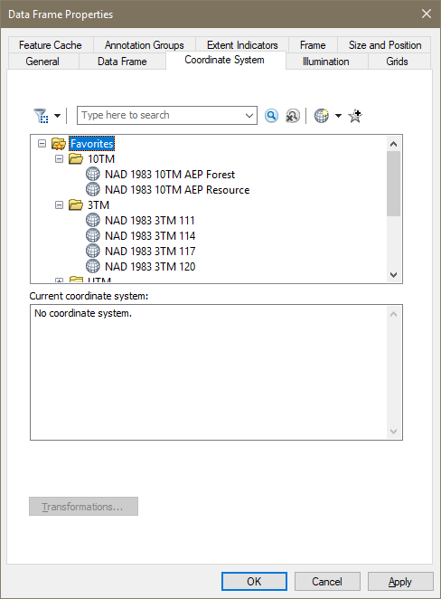
Task: Click globe icon for NAD 1983 3TM 117
Action: click(93, 251)
